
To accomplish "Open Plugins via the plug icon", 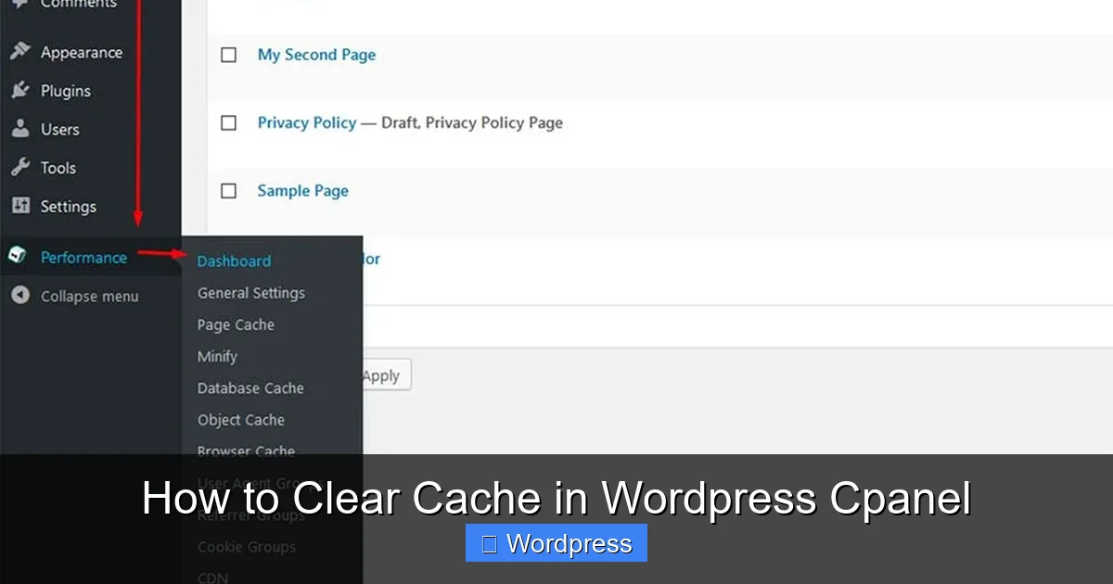I will [x=20, y=90].
